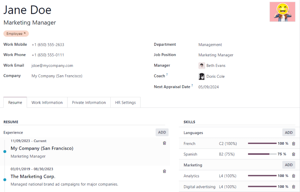Open manager Beth Evans's avatar
300x192 pixels.
click(202, 65)
